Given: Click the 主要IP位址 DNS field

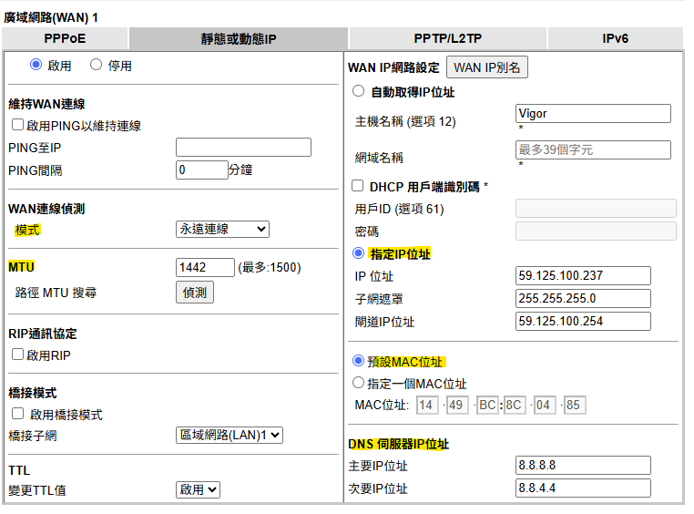Looking at the screenshot, I should [x=583, y=466].
